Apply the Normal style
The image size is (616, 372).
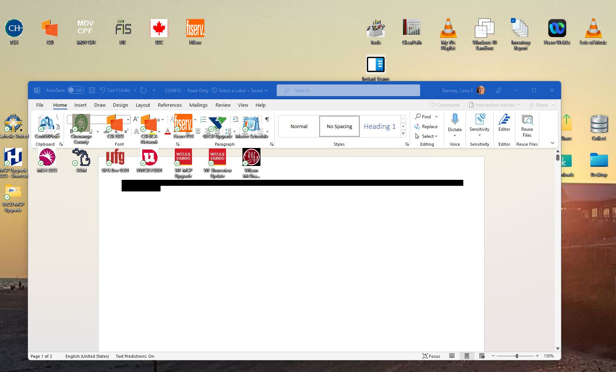[x=299, y=126]
